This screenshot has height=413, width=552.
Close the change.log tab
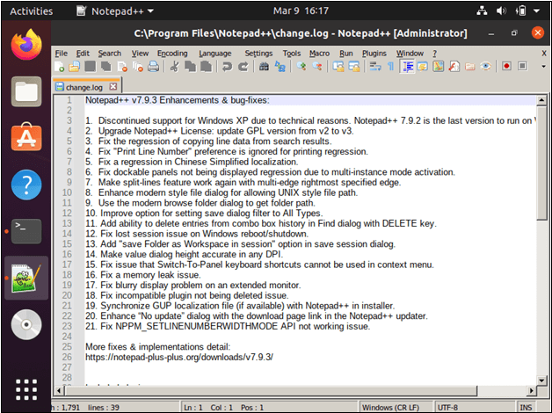113,86
